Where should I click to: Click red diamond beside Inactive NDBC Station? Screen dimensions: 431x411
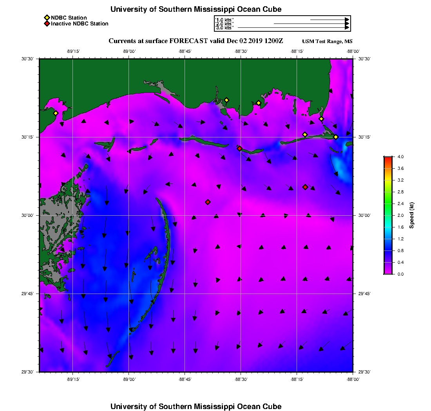point(47,23)
